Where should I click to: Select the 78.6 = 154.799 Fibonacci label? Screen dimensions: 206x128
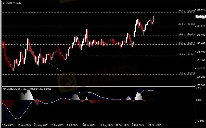click(186, 11)
